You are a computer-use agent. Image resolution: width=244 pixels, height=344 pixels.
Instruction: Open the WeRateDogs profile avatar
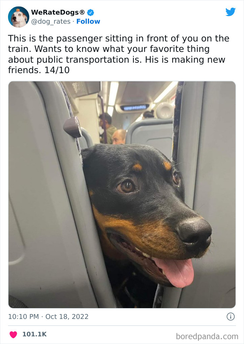tap(19, 17)
